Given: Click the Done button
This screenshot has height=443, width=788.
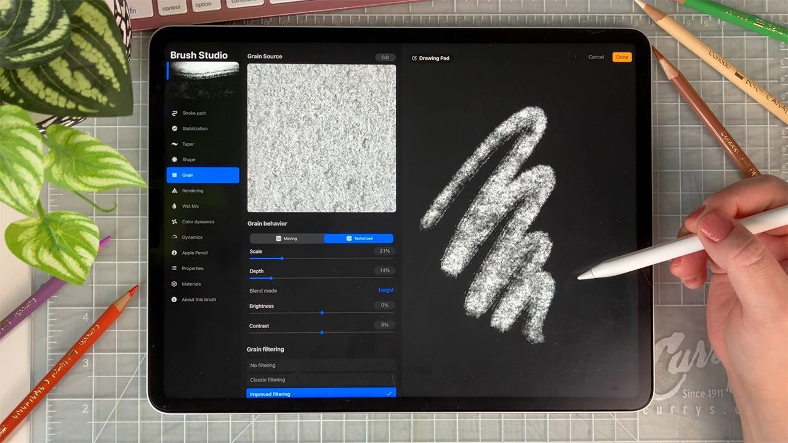Looking at the screenshot, I should [622, 57].
